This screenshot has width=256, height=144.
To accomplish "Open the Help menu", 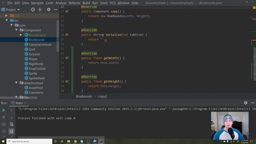I will click(x=135, y=3).
